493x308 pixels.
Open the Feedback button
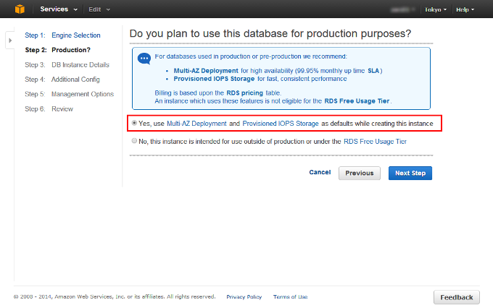pyautogui.click(x=457, y=297)
